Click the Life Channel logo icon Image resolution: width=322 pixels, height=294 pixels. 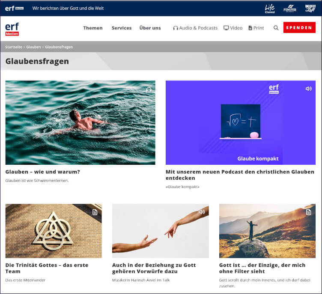[x=270, y=9]
